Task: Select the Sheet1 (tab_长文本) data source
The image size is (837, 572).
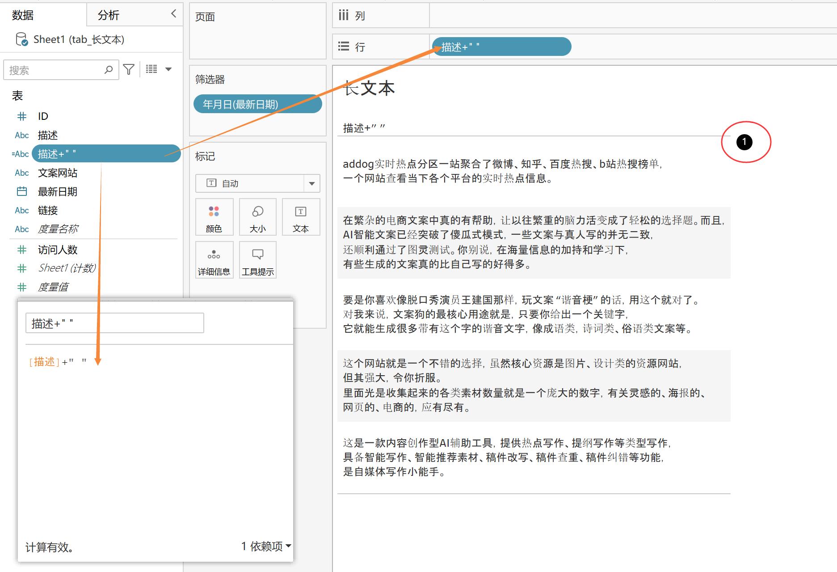Action: pos(79,39)
